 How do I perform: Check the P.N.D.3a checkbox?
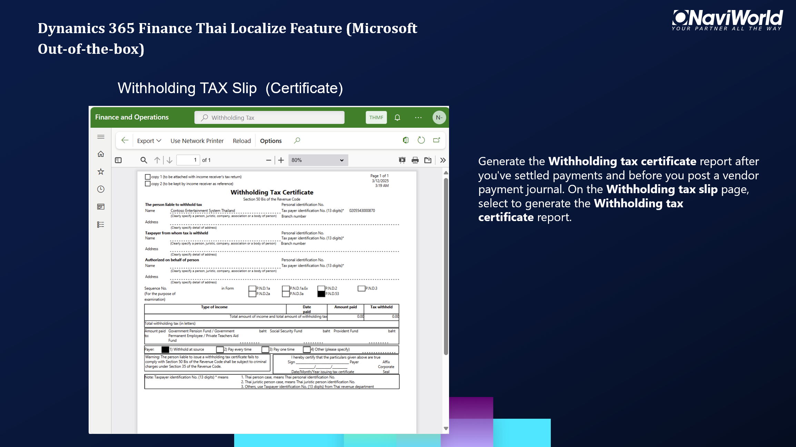click(286, 294)
